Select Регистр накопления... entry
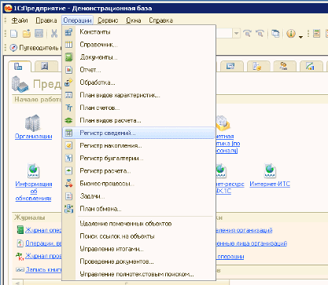Screen dimensions: 328x285 (x=138, y=145)
